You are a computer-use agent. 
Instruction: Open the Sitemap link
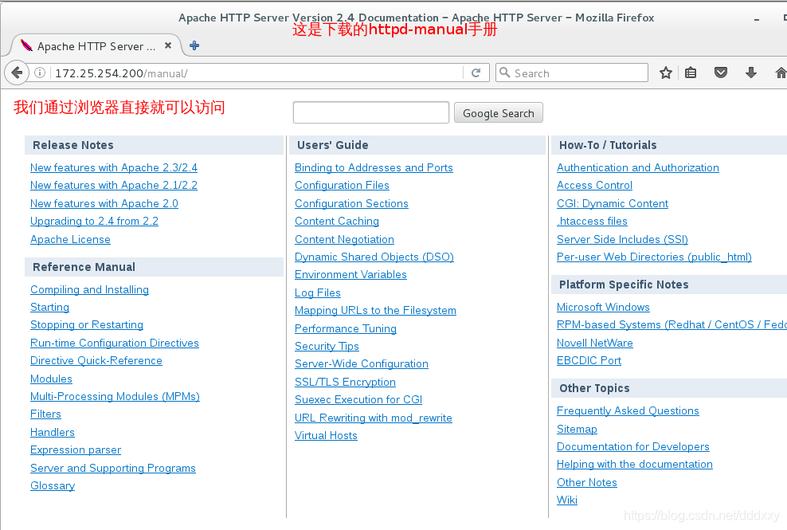point(578,429)
